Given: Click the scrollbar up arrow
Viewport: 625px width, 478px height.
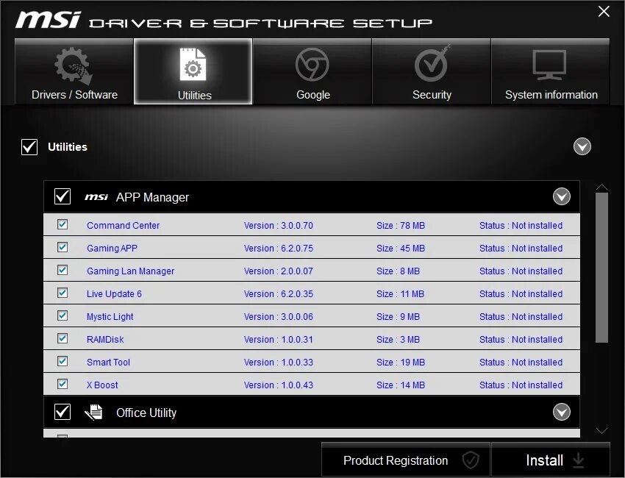Looking at the screenshot, I should [601, 187].
